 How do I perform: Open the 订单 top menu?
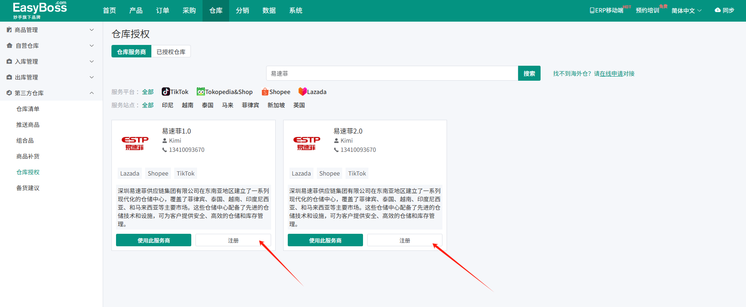(163, 10)
